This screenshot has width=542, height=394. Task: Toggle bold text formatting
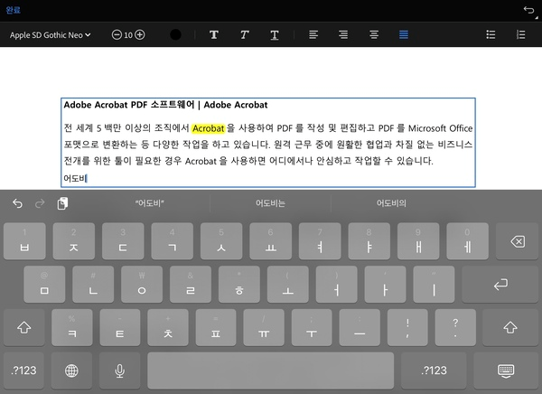(214, 34)
